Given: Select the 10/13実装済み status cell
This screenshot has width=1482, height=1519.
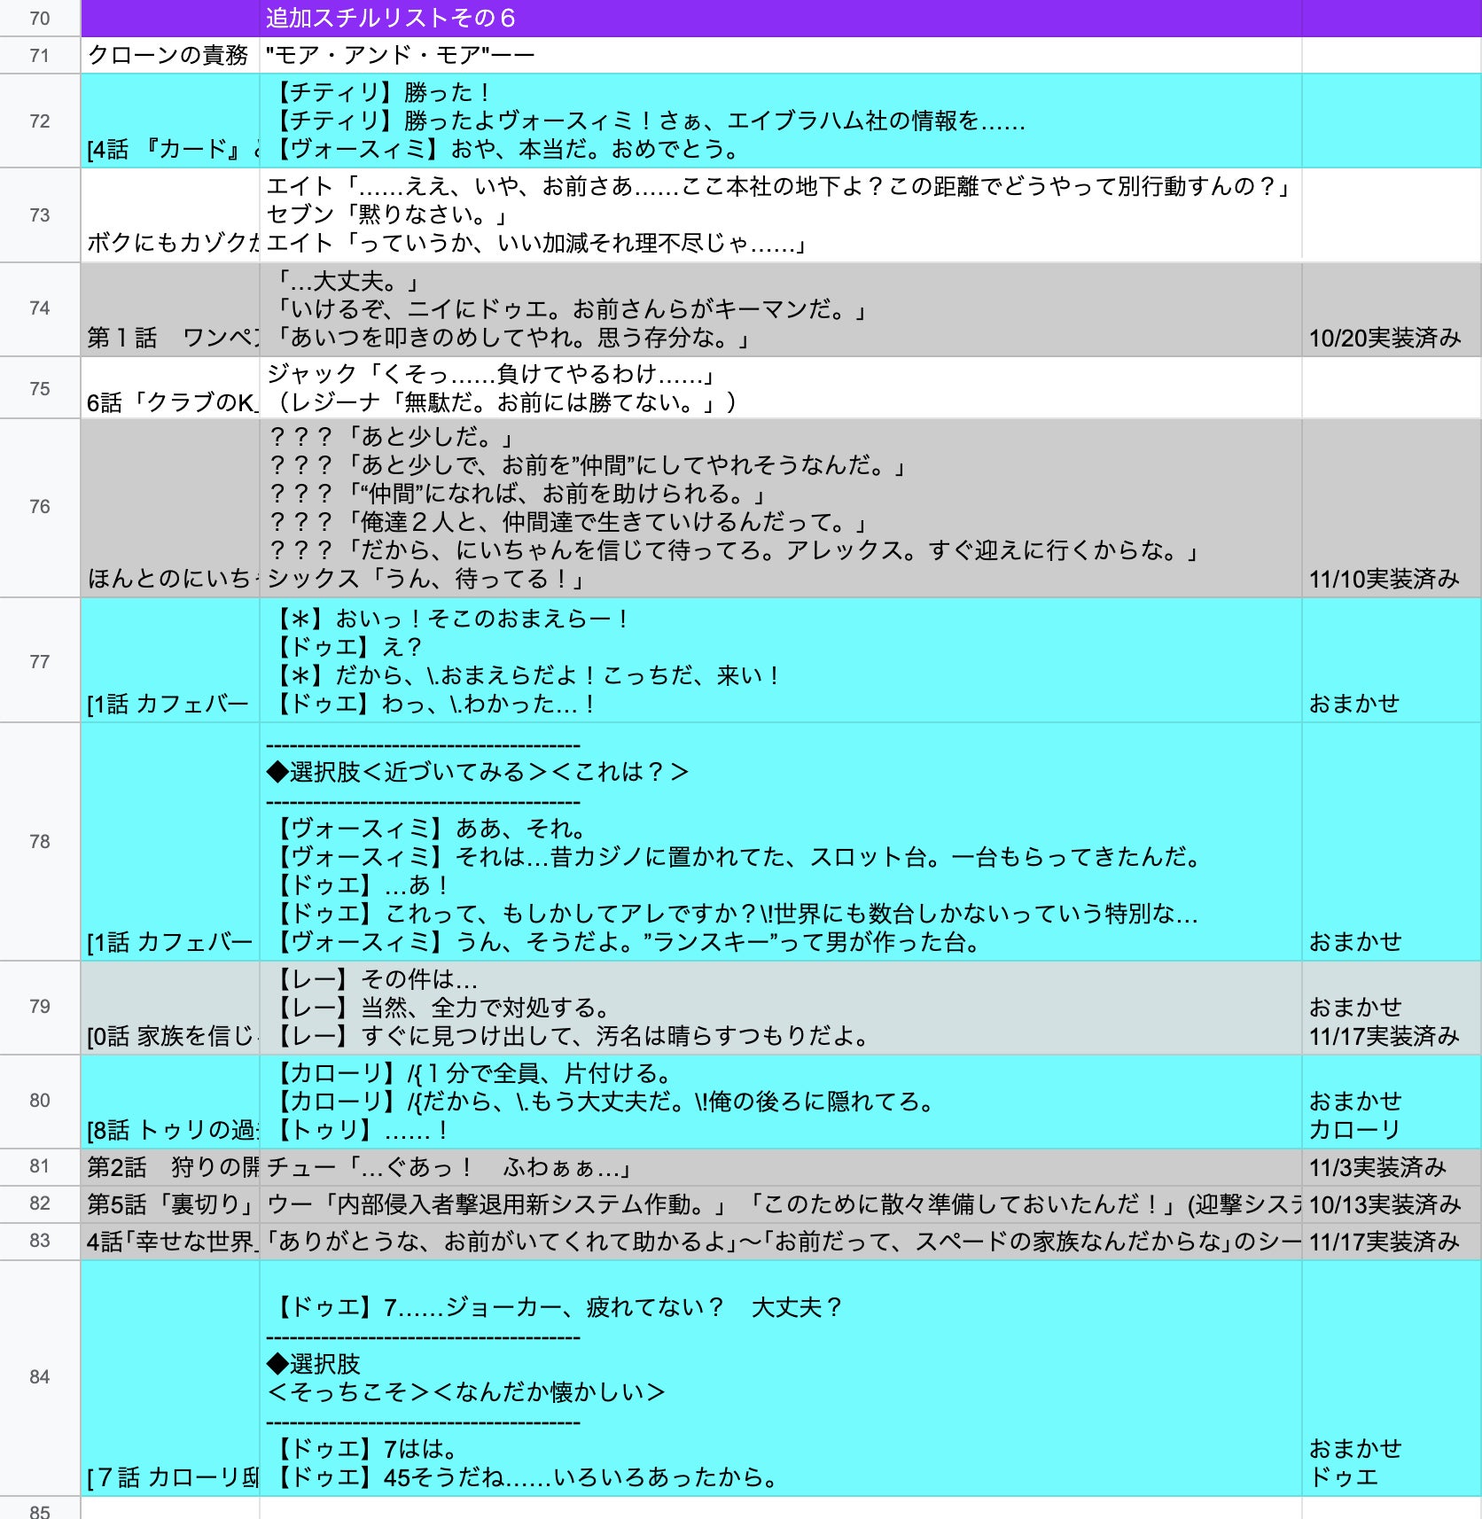Looking at the screenshot, I should pyautogui.click(x=1390, y=1204).
